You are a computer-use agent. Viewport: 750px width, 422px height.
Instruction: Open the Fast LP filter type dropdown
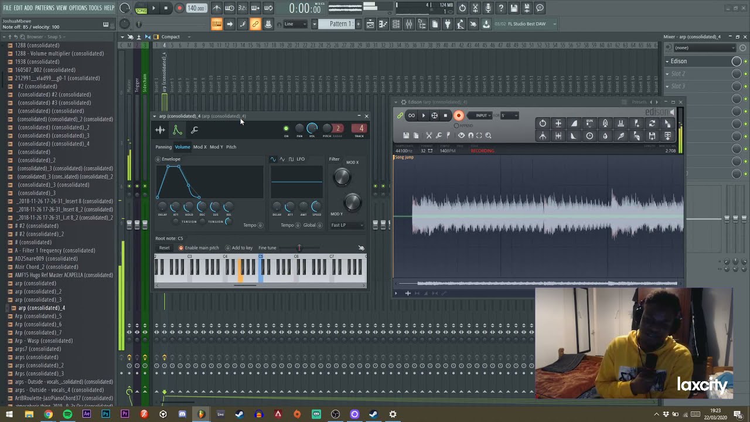pos(347,225)
